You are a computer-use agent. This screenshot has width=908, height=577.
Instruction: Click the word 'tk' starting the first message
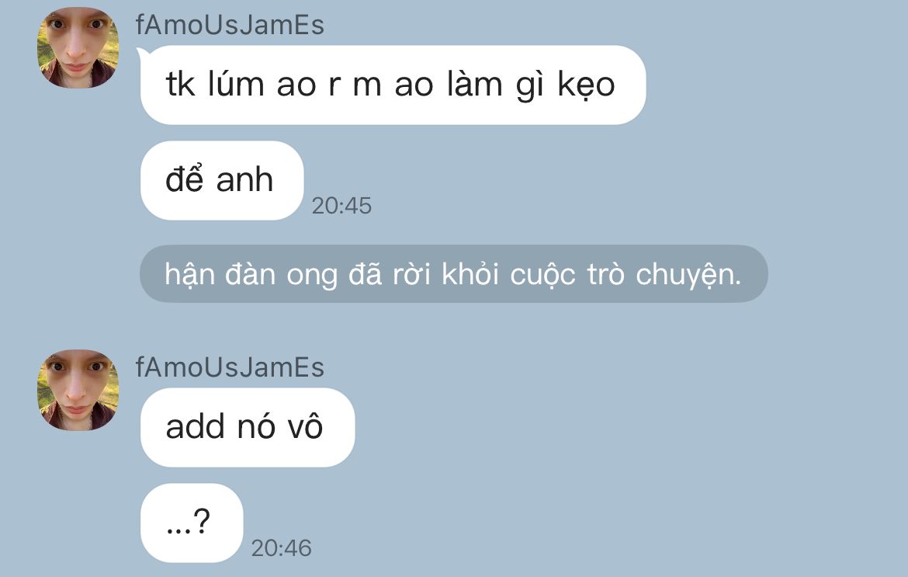pyautogui.click(x=180, y=85)
